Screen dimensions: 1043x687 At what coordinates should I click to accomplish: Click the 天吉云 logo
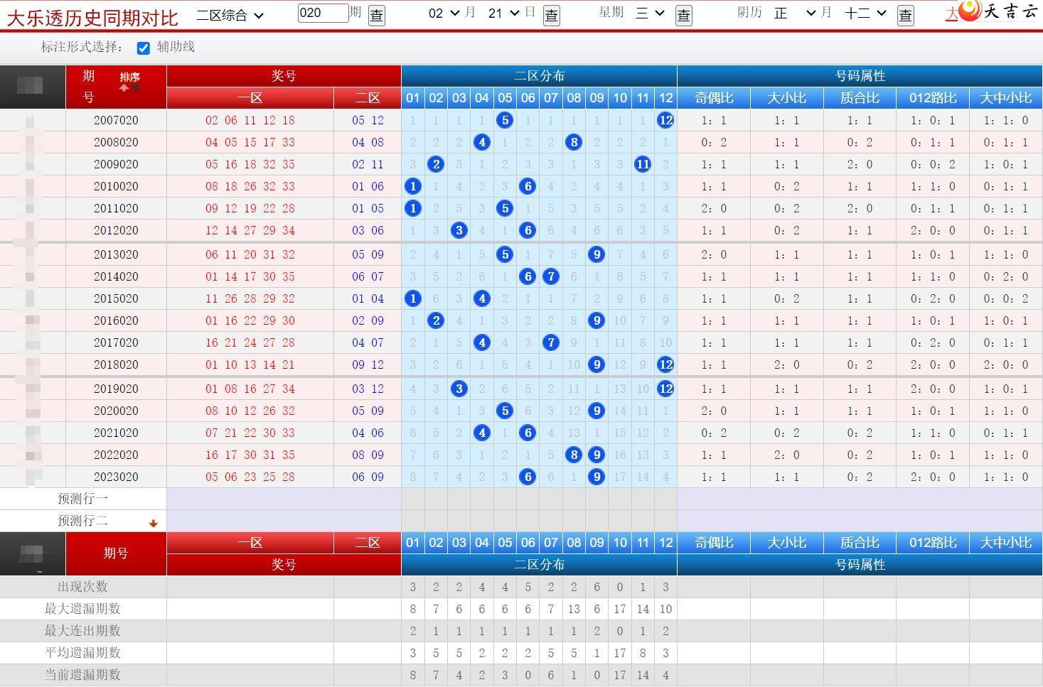(x=997, y=11)
